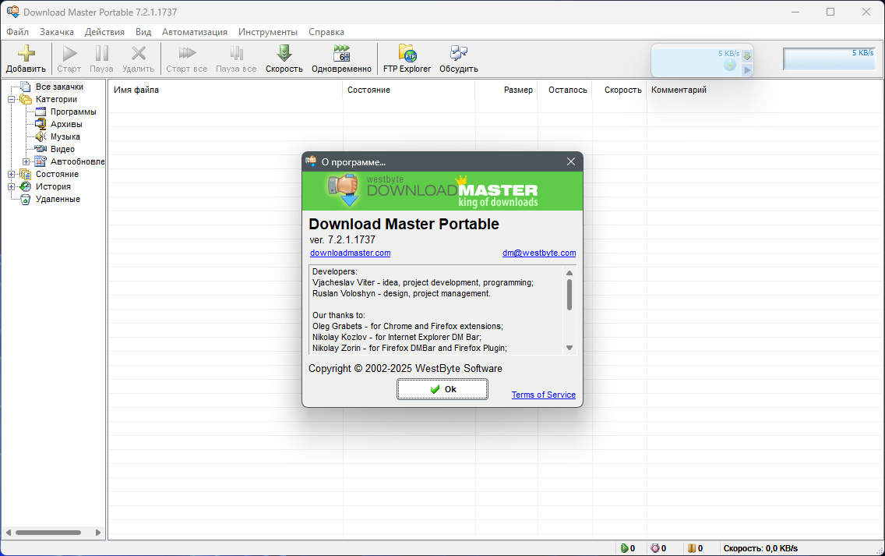Image resolution: width=885 pixels, height=556 pixels.
Task: Click the 5 KB/s speed graph on the right
Action: tap(829, 58)
